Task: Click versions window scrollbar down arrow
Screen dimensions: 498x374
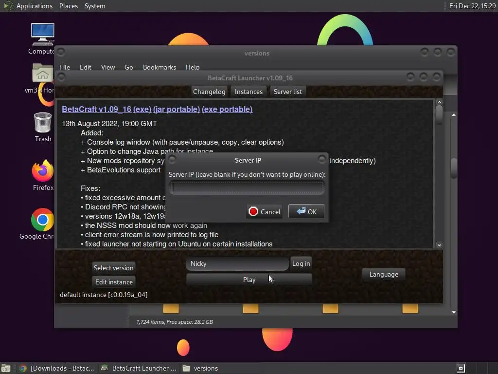Action: [454, 312]
